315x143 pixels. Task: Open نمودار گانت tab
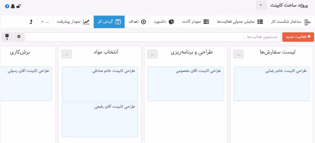[x=195, y=22]
